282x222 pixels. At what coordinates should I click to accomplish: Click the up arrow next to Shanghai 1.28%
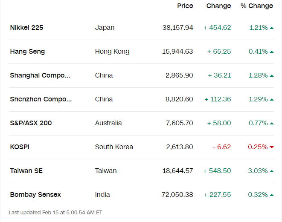(272, 76)
